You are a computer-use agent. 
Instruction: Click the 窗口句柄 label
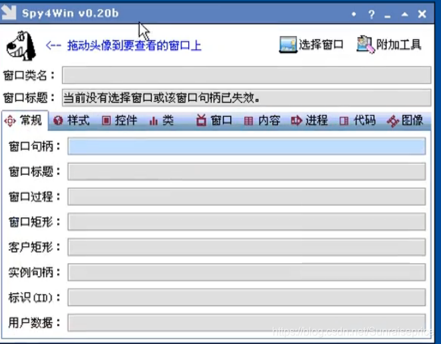pos(35,146)
